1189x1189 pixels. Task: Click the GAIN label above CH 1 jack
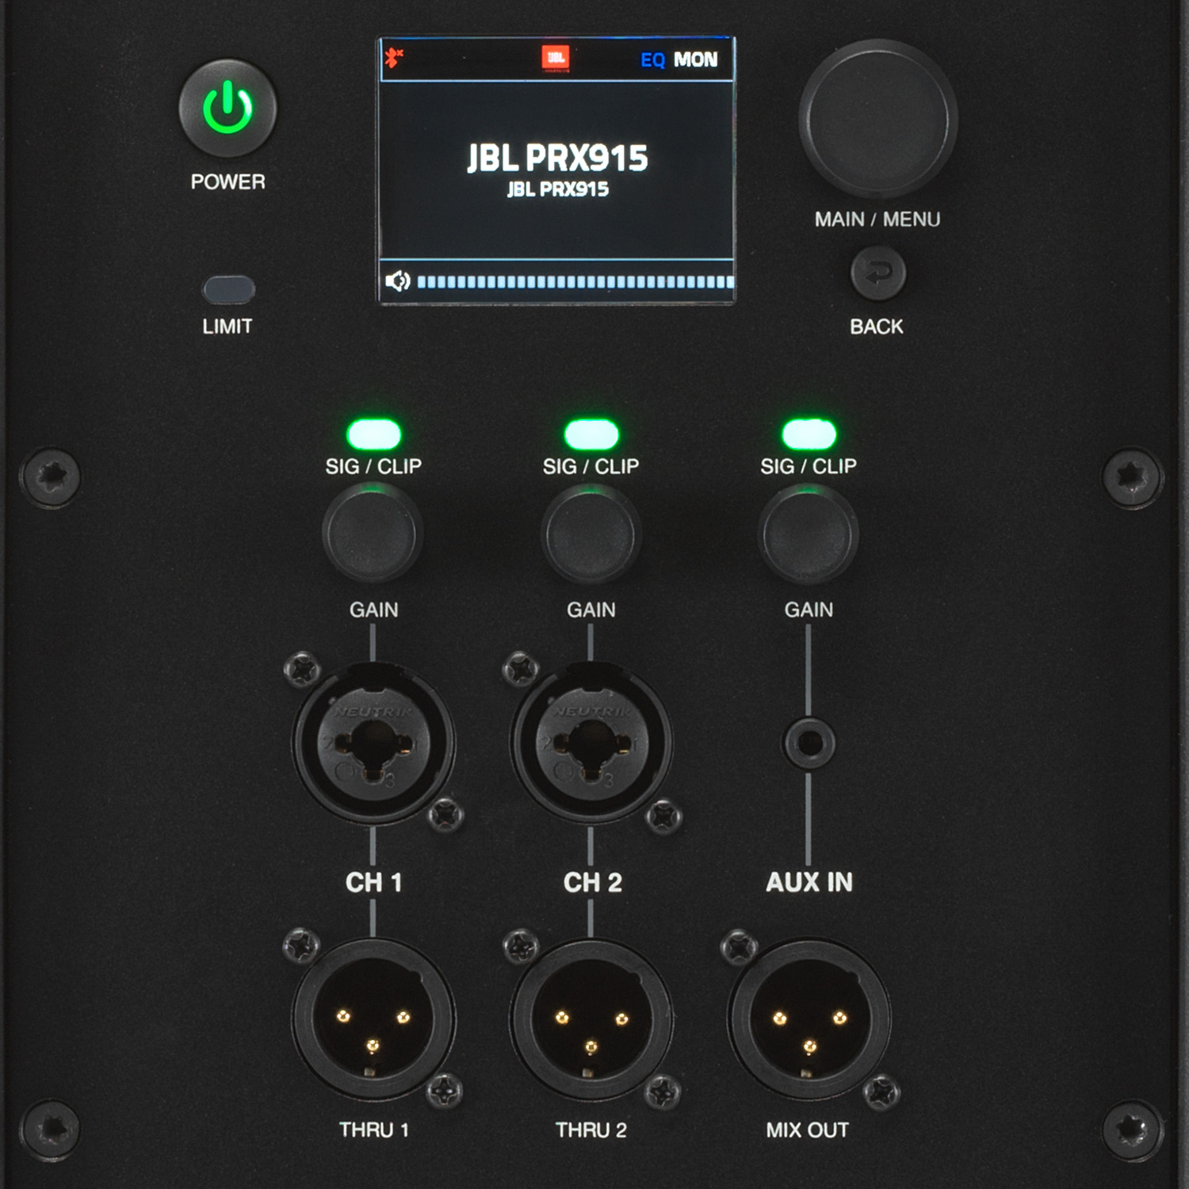tap(374, 610)
